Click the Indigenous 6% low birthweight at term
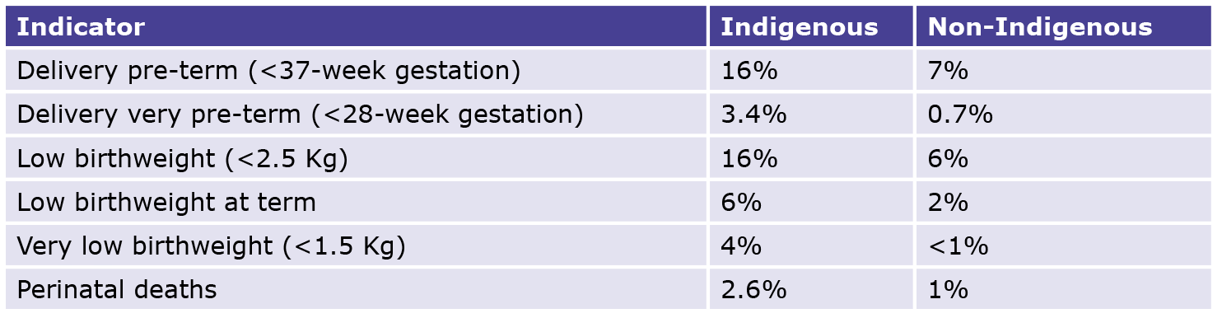 pos(741,202)
